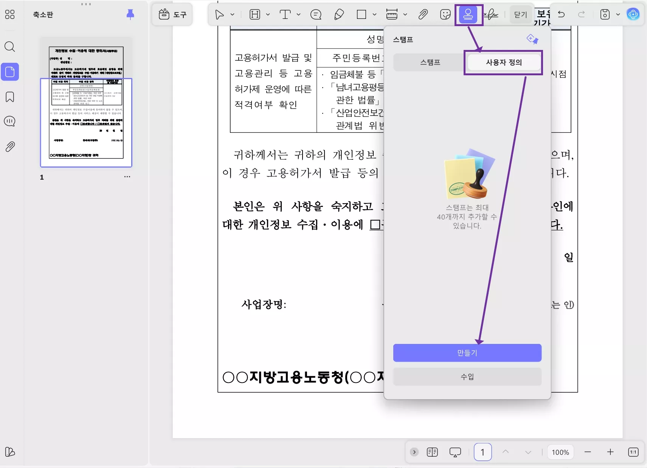The width and height of the screenshot is (647, 468).
Task: Open the bookmarks panel in the sidebar
Action: (10, 97)
